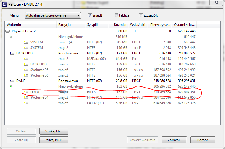The image size is (225, 149).
Task: Sort by Rozmiar column header
Action: 119,25
